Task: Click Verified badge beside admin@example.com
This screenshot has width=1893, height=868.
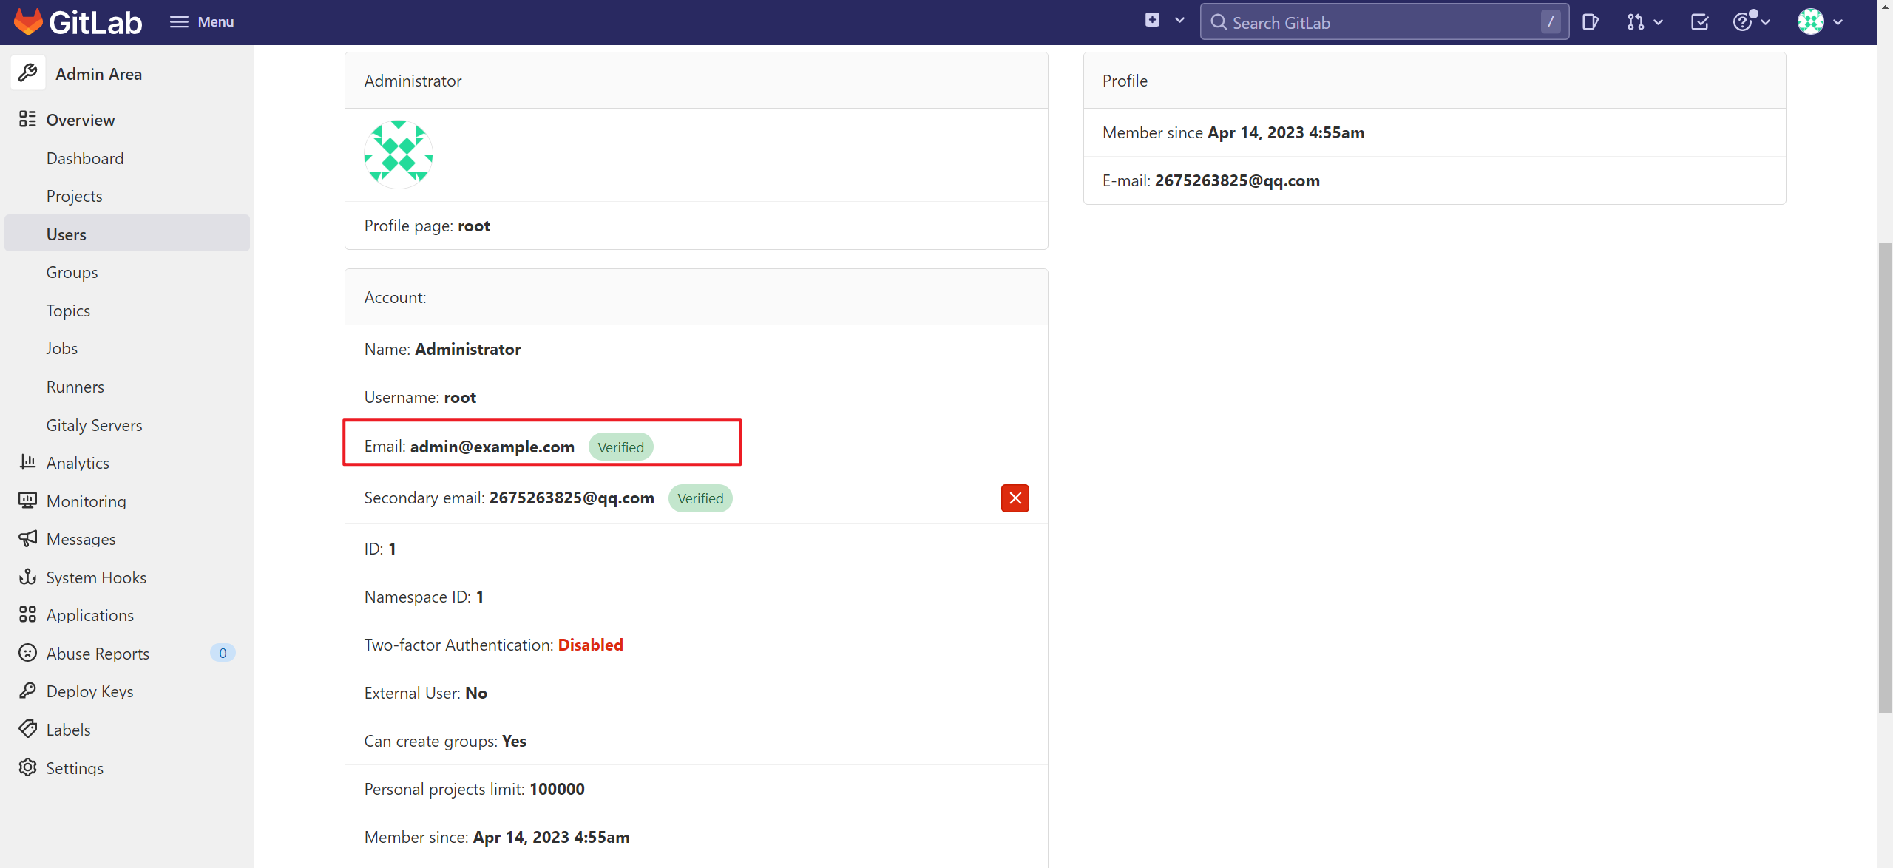Action: pos(620,447)
